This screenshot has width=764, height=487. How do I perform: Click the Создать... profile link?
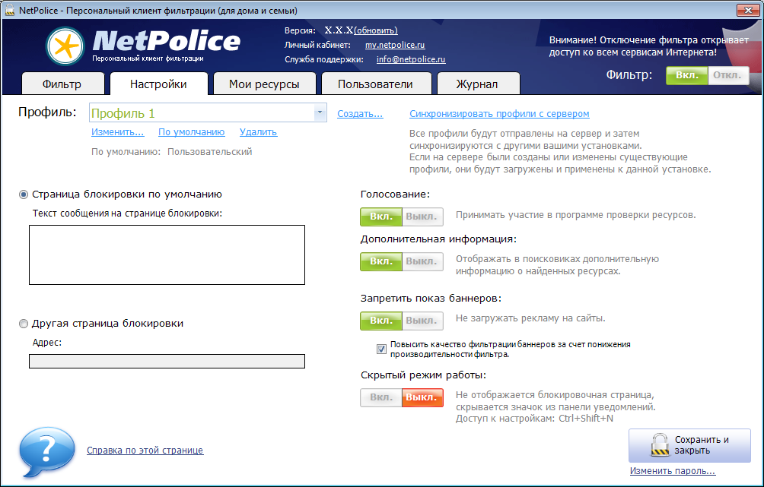click(360, 114)
